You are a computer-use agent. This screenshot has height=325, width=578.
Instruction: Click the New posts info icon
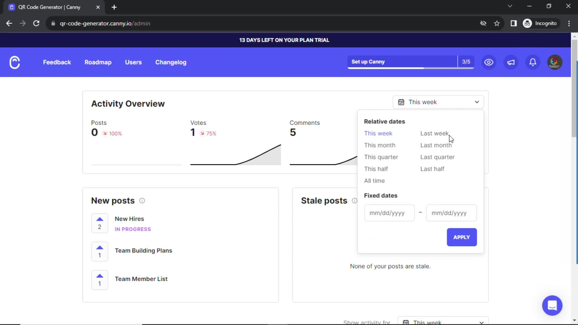pos(142,201)
